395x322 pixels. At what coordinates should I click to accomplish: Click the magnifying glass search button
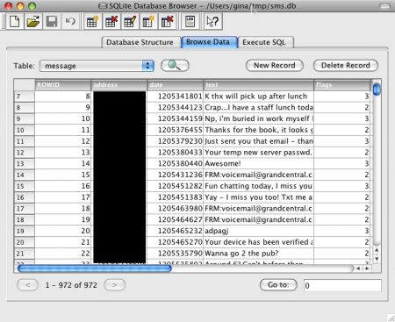pos(175,66)
